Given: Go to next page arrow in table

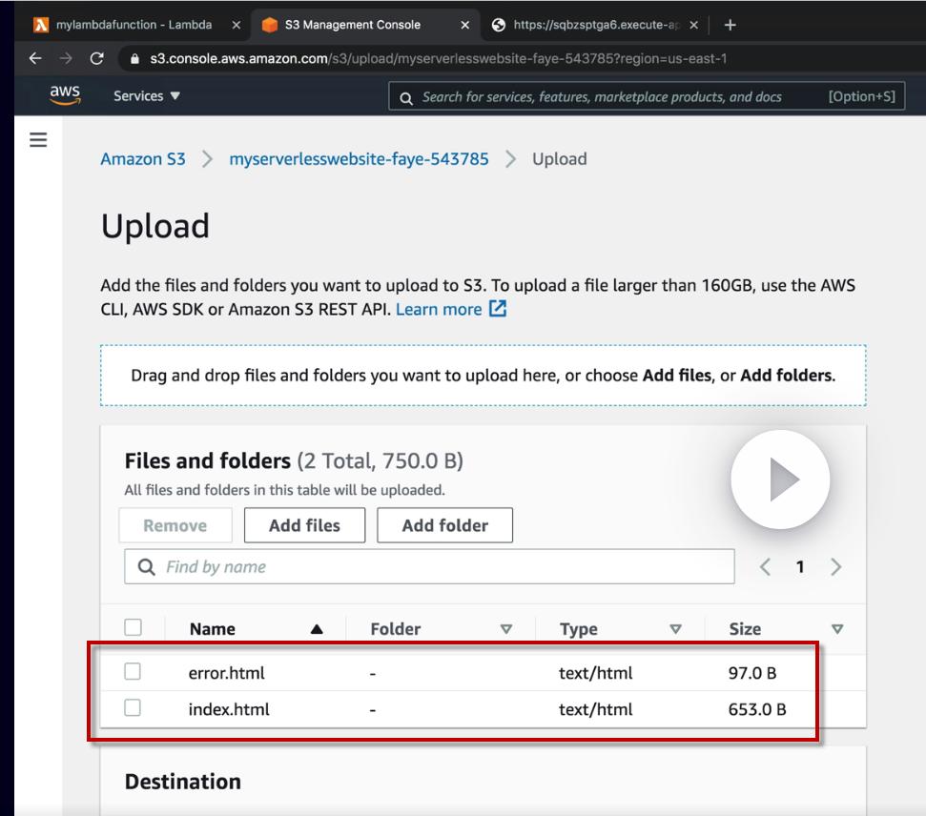Looking at the screenshot, I should [836, 567].
